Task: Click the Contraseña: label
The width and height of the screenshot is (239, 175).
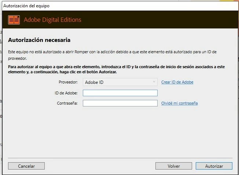Action: [67, 103]
